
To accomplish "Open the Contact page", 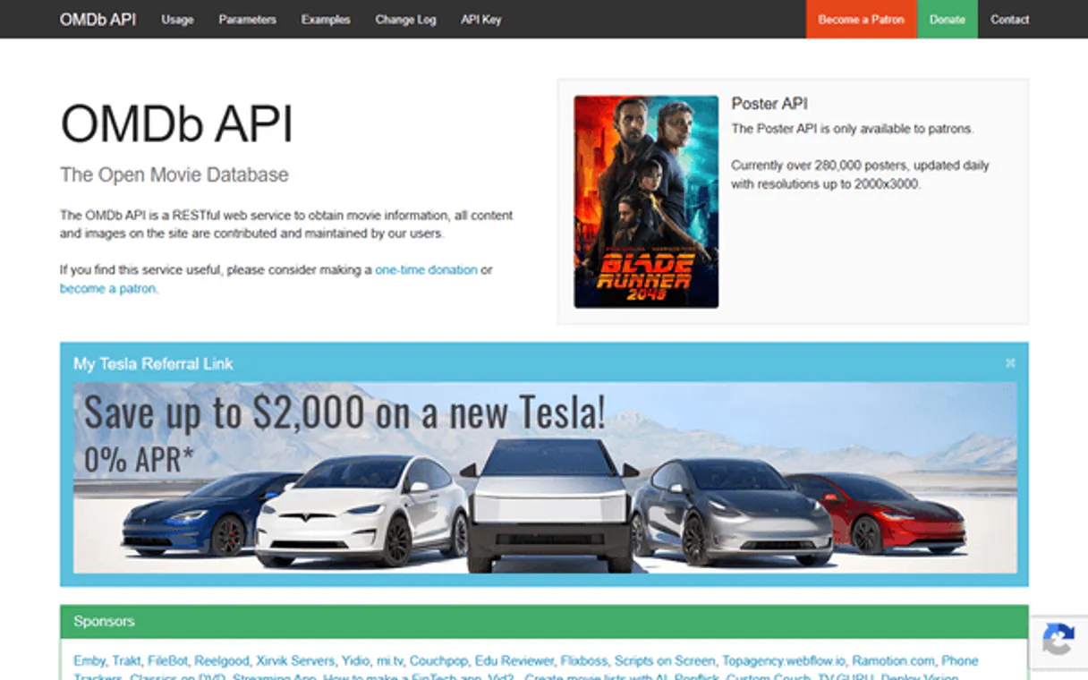I will pyautogui.click(x=1009, y=20).
